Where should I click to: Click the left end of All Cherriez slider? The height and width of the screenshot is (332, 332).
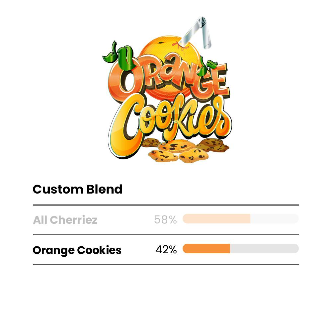click(x=185, y=218)
